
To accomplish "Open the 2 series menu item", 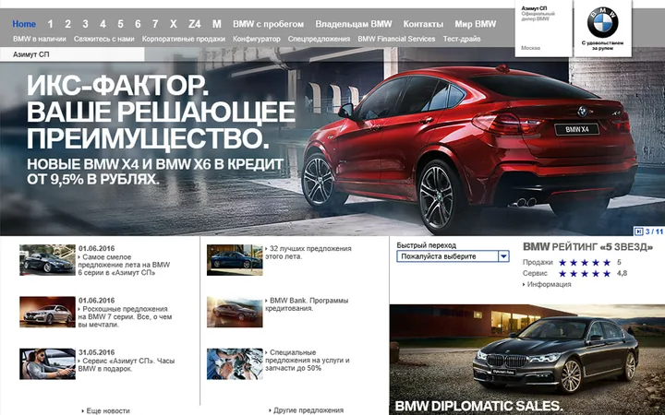I will click(x=67, y=24).
